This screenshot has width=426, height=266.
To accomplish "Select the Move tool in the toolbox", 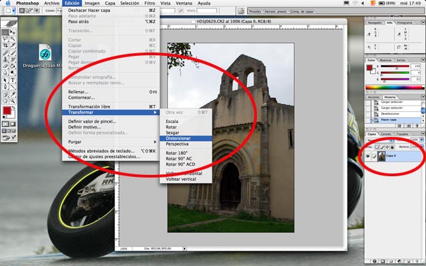I will (13, 31).
